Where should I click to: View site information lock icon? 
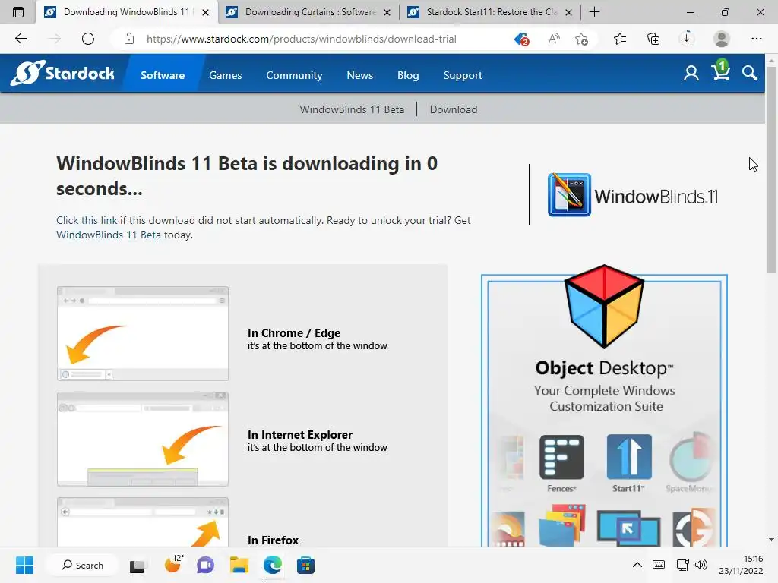click(x=129, y=39)
